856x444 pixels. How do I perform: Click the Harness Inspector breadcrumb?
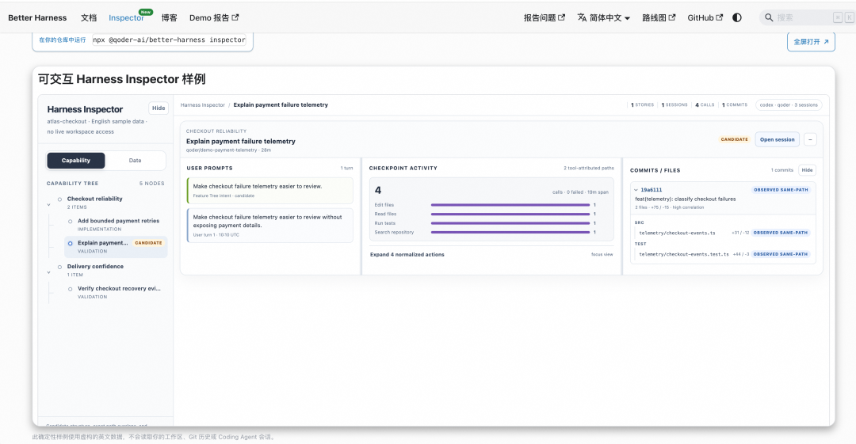point(203,104)
